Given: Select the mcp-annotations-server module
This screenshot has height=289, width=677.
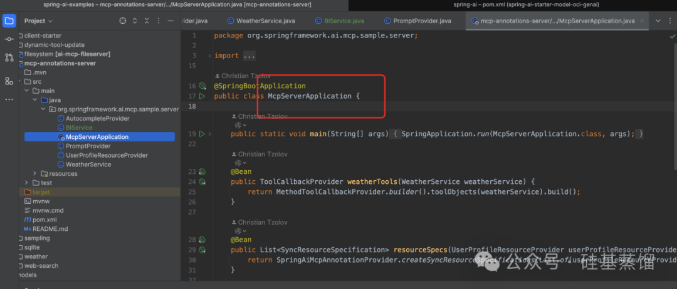Looking at the screenshot, I should pos(60,63).
